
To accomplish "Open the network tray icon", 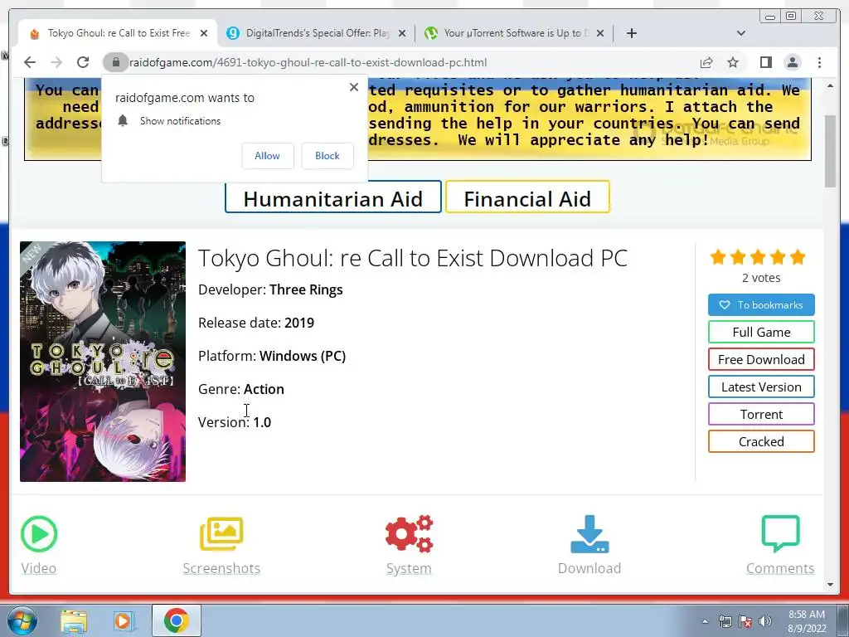I will pos(725,621).
